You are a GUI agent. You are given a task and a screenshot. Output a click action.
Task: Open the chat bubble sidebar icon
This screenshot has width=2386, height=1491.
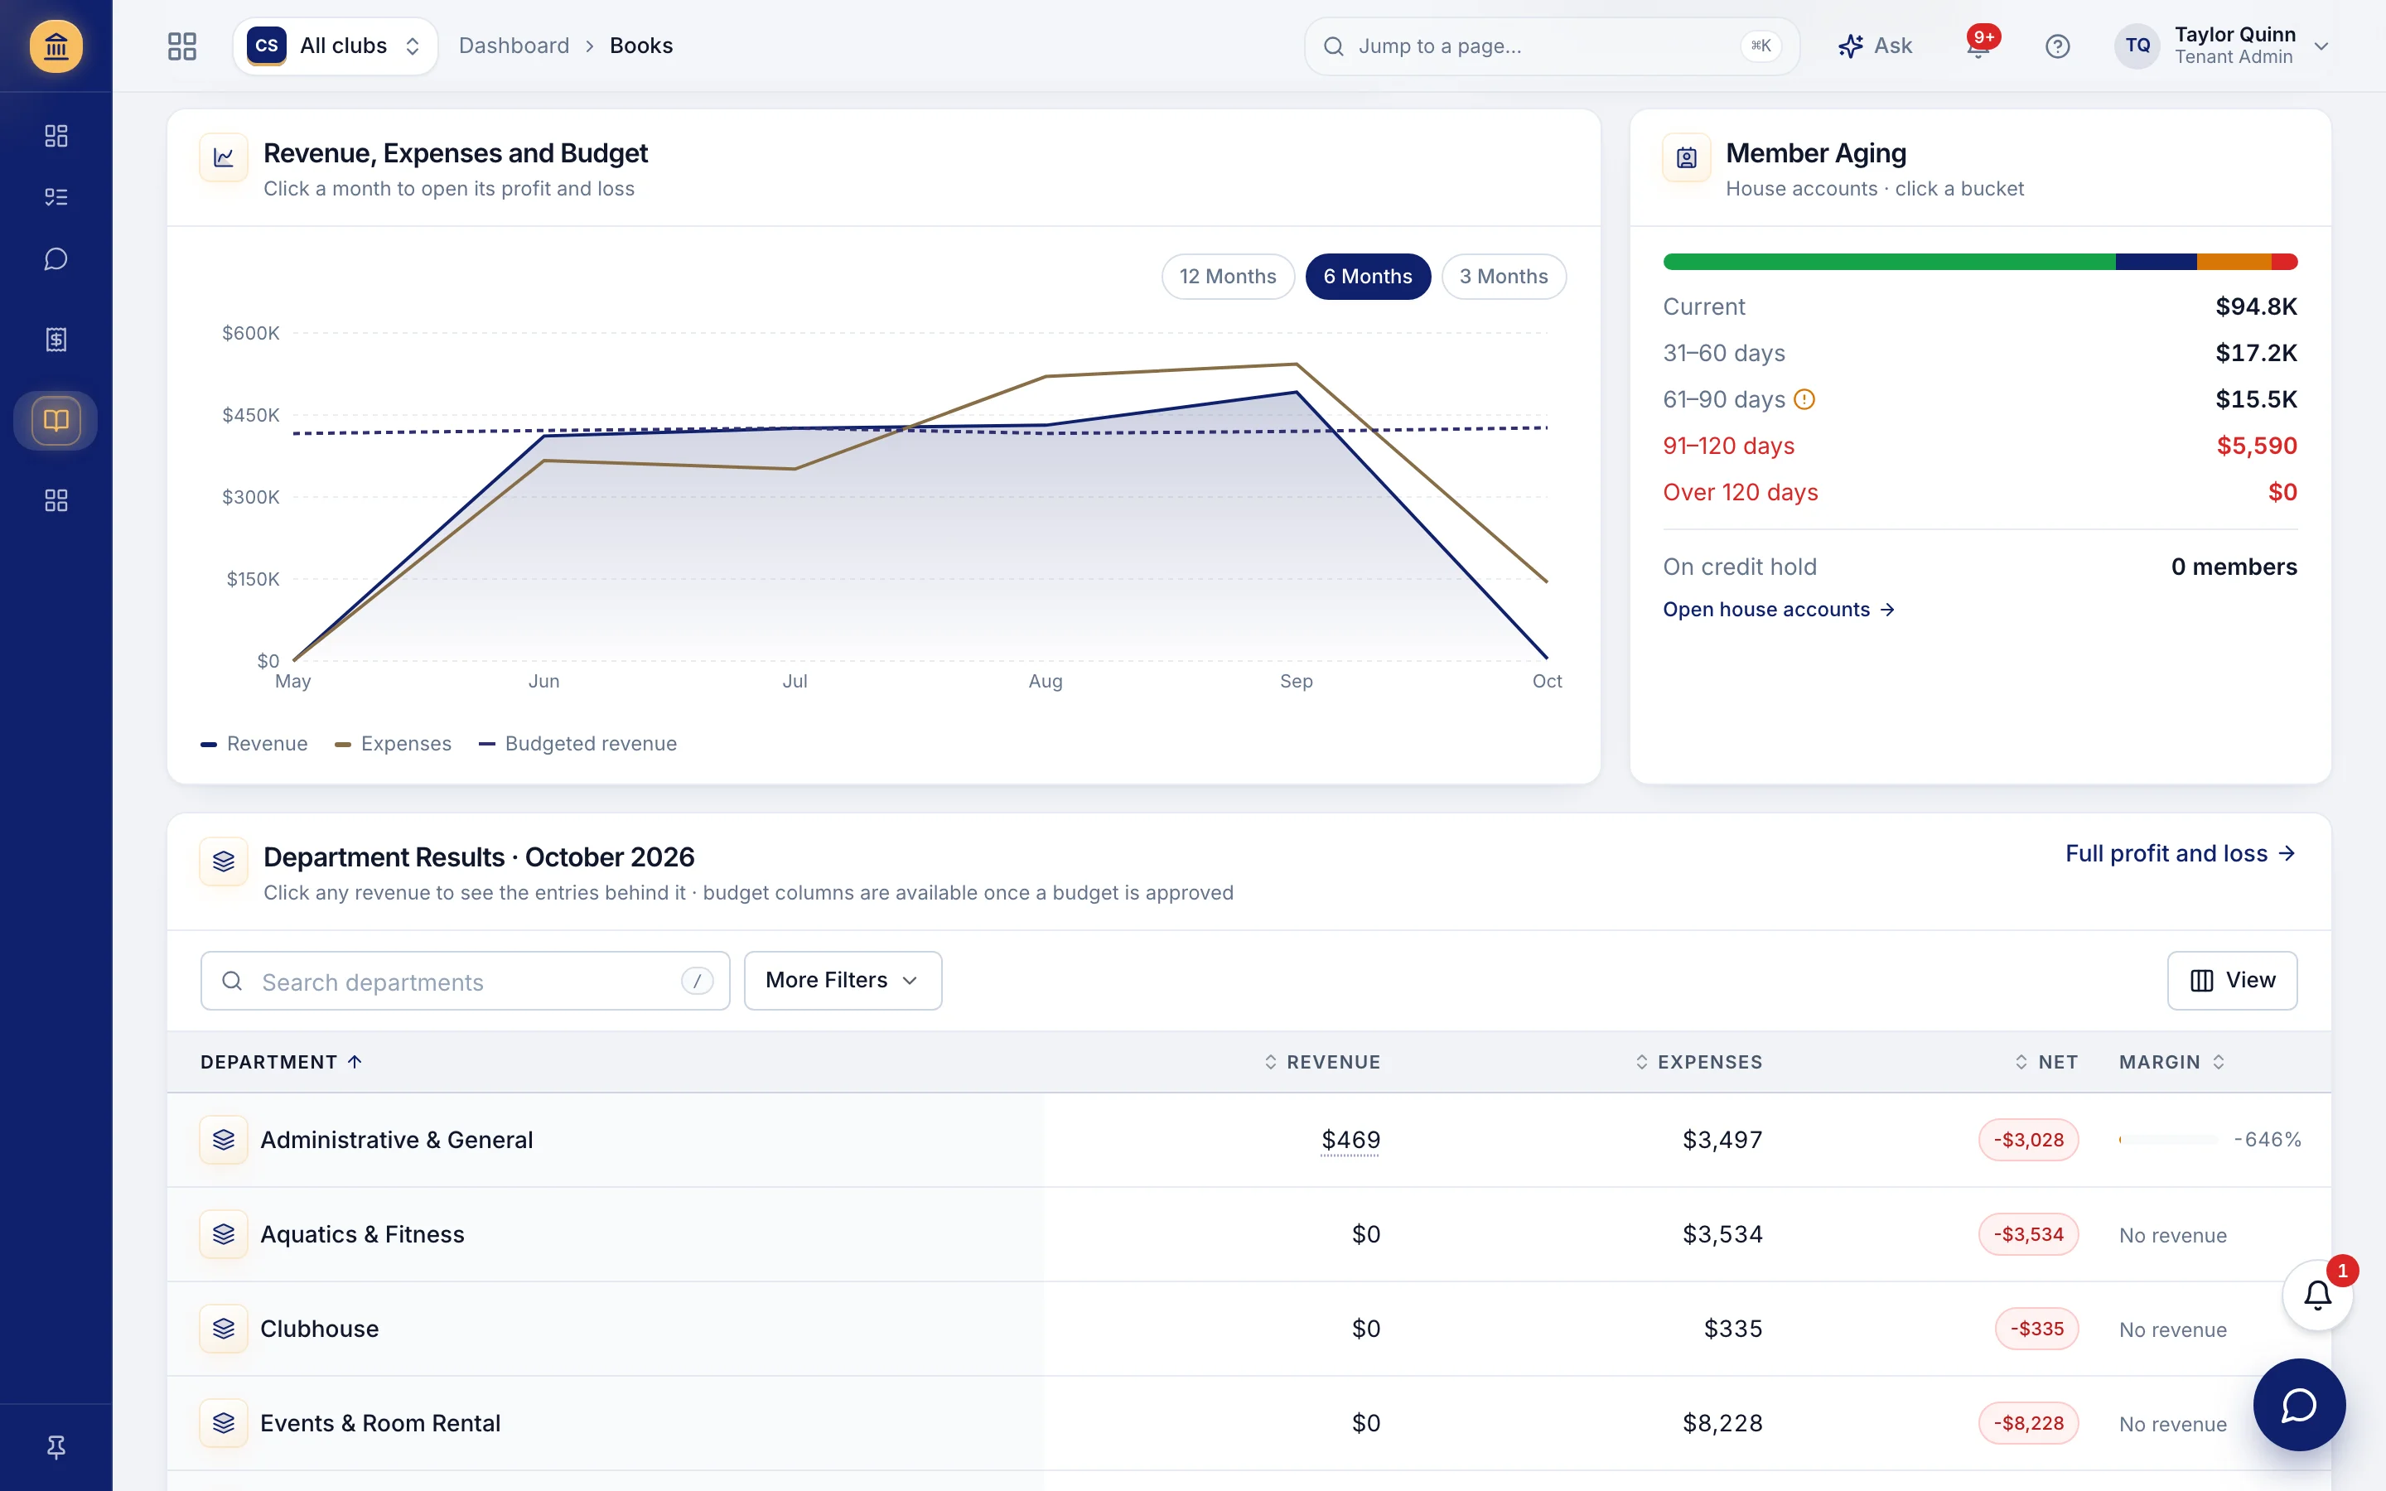[x=56, y=259]
